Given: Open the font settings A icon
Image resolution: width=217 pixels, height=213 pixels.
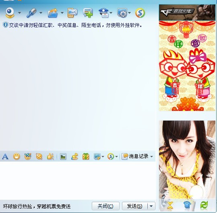Looking at the screenshot, I should click(5, 157).
